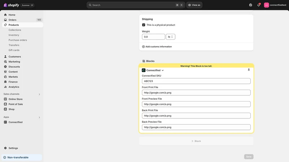
Task: Open the Summer '25 edition badge
Action: pyautogui.click(x=27, y=5)
